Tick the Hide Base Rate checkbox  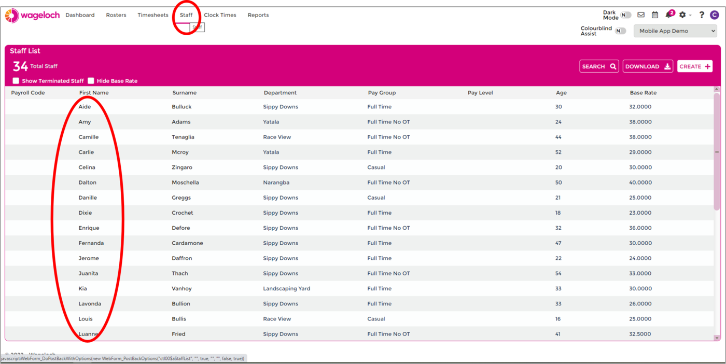tap(91, 81)
